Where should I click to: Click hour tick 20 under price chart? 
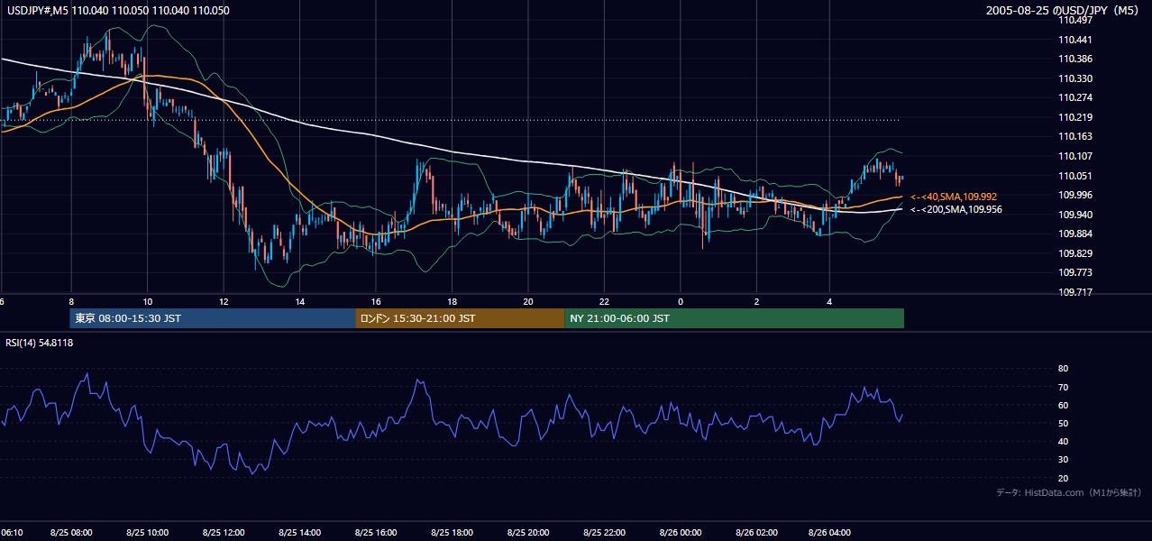pyautogui.click(x=527, y=301)
